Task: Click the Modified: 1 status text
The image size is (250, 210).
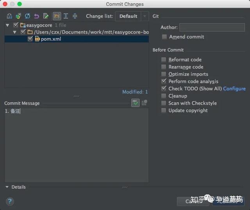Action: (x=135, y=92)
